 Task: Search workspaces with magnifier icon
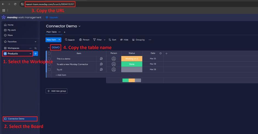point(35,48)
